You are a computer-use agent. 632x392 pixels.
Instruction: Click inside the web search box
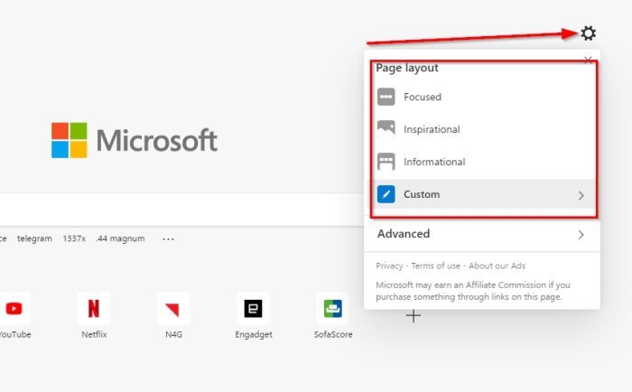(x=181, y=210)
